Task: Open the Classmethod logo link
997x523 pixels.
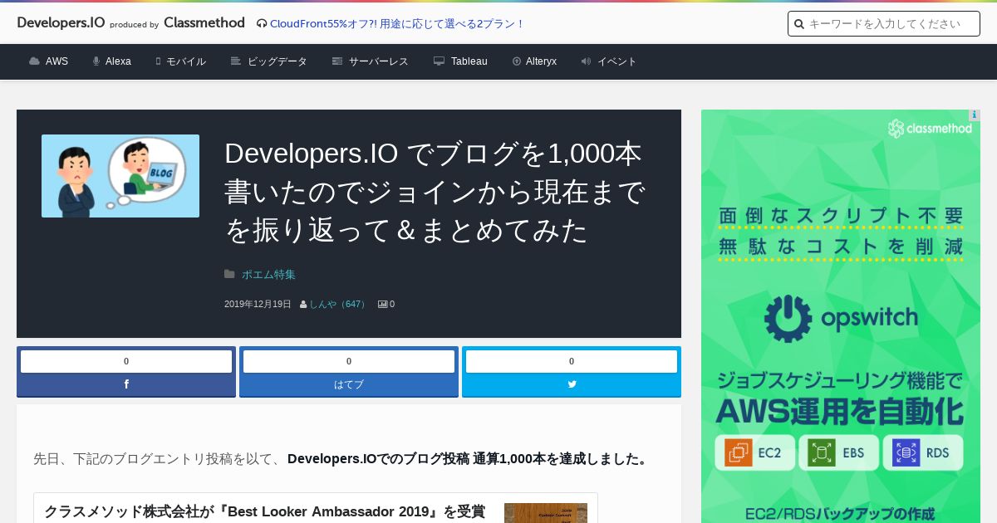Action: pyautogui.click(x=204, y=23)
